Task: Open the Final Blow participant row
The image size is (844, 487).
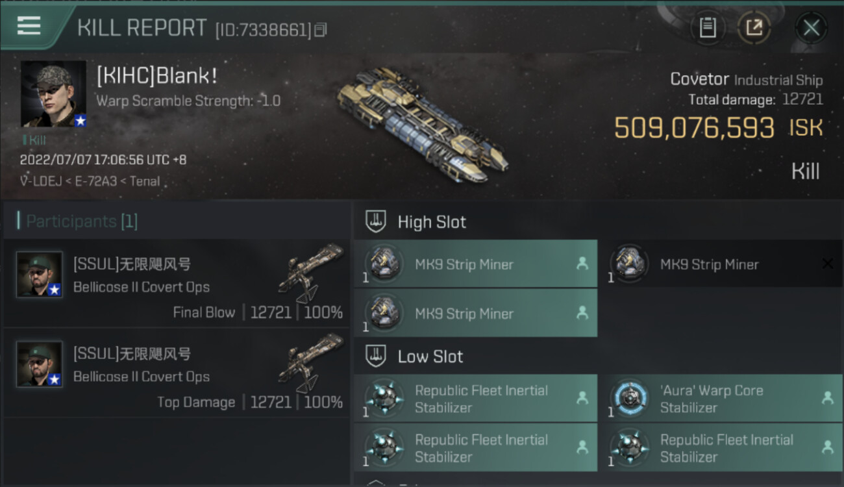Action: (177, 283)
